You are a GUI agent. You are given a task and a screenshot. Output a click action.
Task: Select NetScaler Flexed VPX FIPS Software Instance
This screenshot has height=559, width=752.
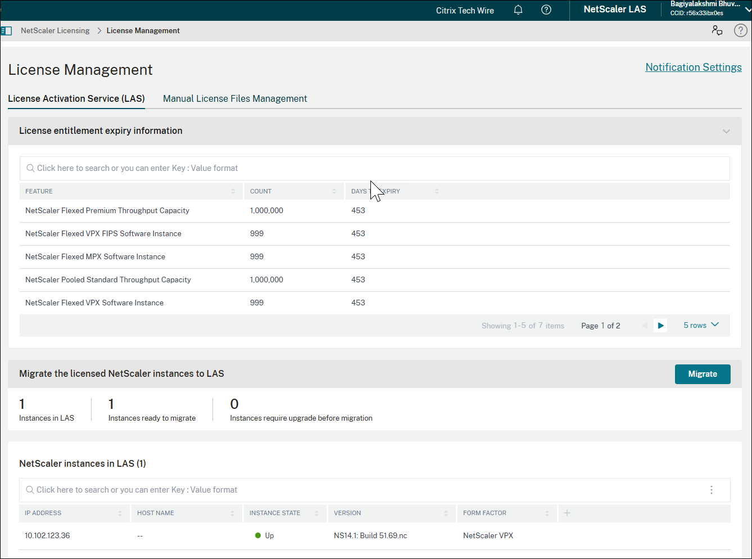pyautogui.click(x=375, y=234)
